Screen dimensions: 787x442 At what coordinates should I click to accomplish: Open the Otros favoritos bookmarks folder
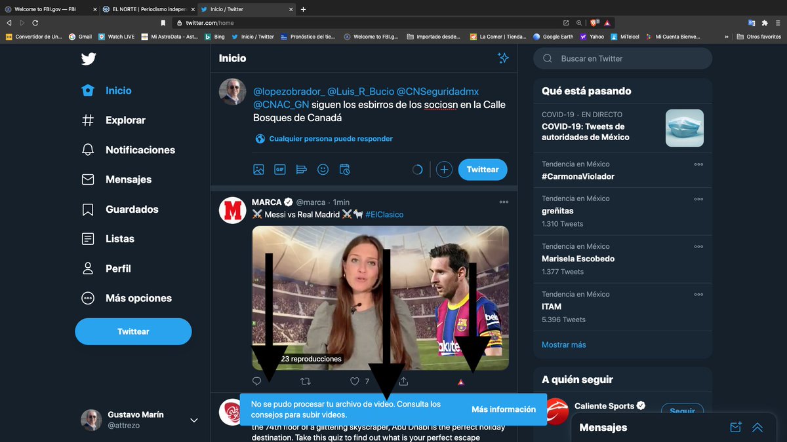[759, 37]
